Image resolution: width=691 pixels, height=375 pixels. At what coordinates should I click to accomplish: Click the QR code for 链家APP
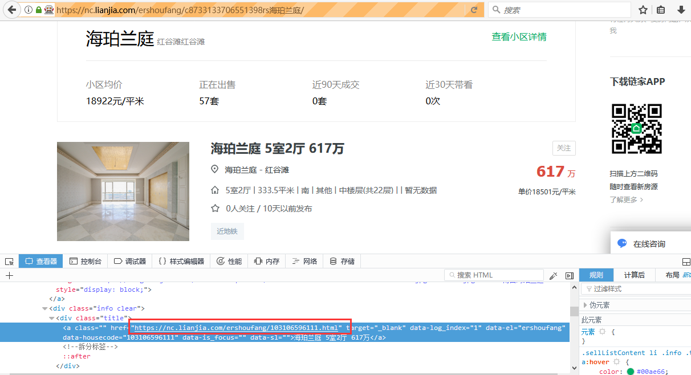click(x=636, y=128)
